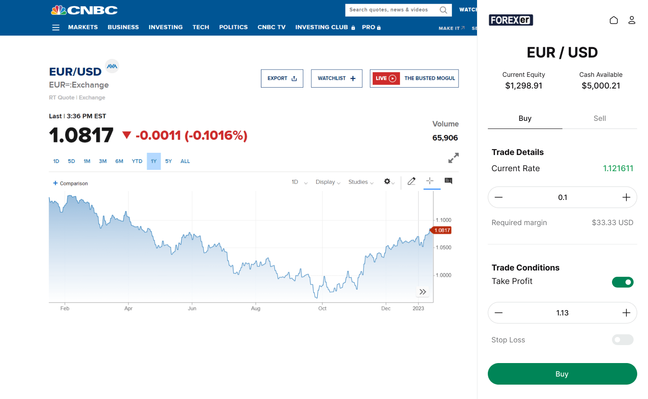Image resolution: width=648 pixels, height=399 pixels.
Task: Add a Comparison to chart
Action: click(x=70, y=183)
